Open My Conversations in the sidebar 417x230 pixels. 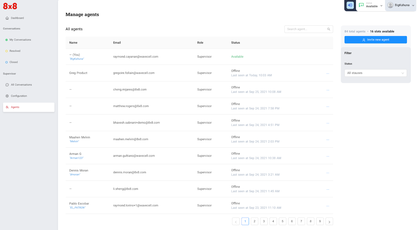pyautogui.click(x=20, y=40)
